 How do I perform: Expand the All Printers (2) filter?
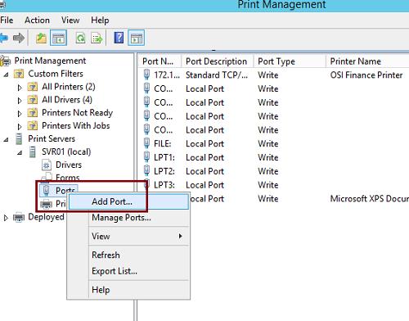20,88
